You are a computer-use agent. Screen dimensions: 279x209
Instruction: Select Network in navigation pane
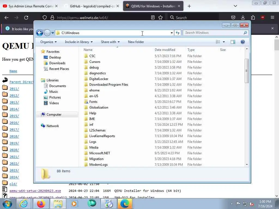tap(53, 126)
